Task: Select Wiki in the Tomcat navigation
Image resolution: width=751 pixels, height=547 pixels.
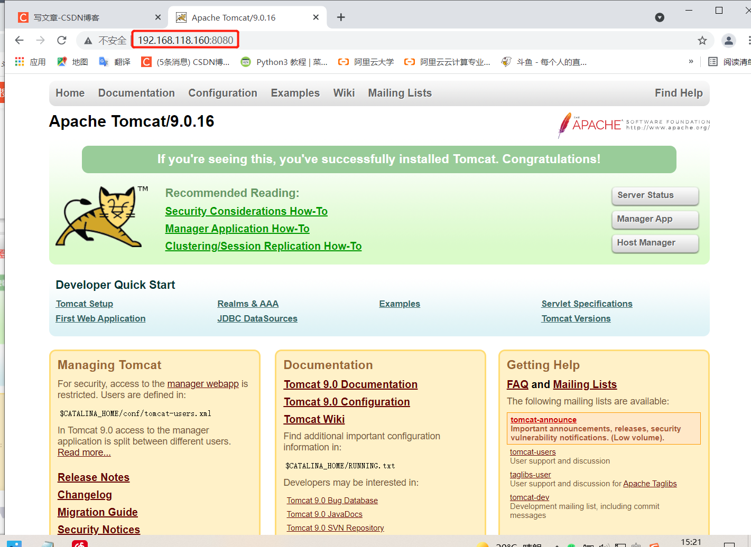Action: [x=344, y=93]
